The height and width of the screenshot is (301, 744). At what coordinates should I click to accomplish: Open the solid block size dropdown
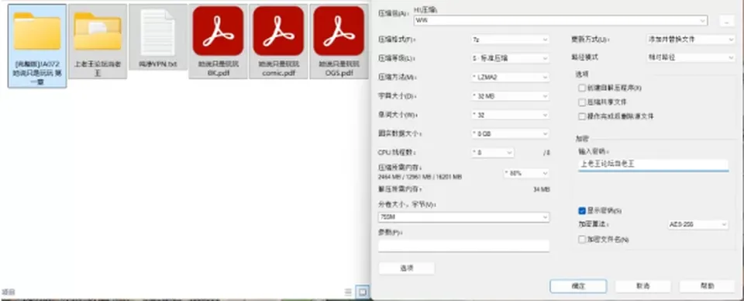[510, 134]
